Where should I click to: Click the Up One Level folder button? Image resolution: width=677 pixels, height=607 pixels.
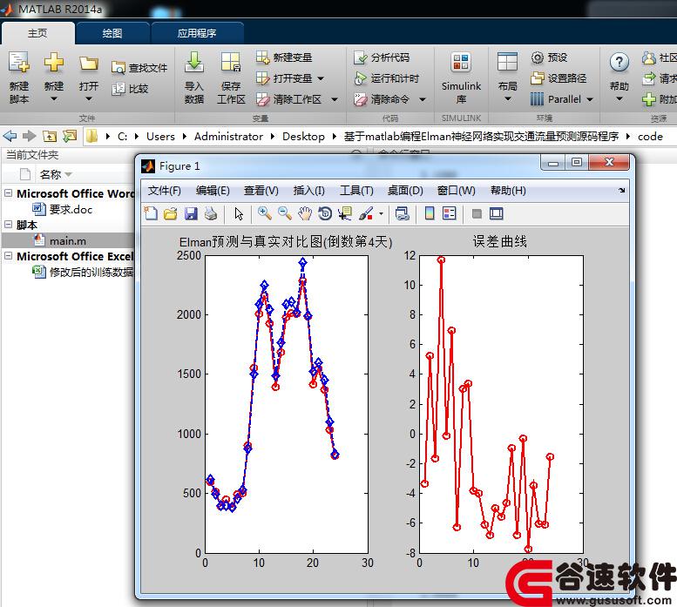tap(50, 137)
